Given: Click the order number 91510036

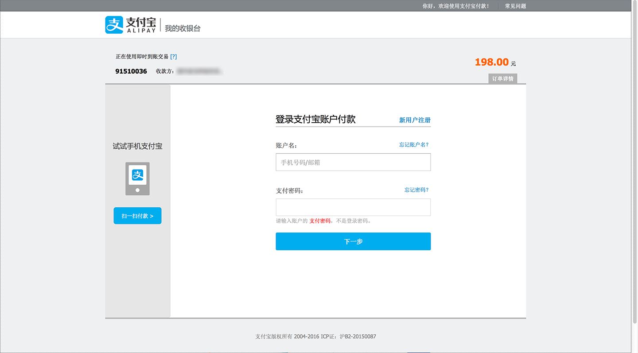Looking at the screenshot, I should (x=131, y=71).
